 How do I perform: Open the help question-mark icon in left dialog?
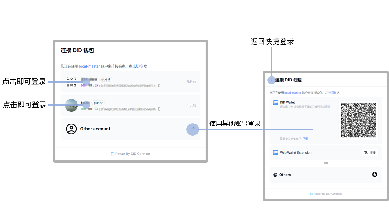(146, 66)
